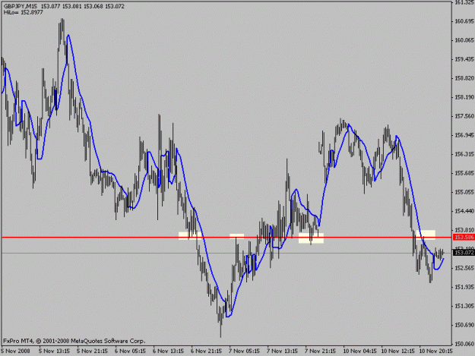475x356 pixels.
Task: Click the 7 Nov 05:15 time axis label
Action: (244, 351)
